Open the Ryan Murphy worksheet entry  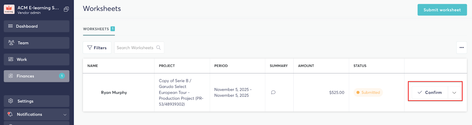(114, 92)
